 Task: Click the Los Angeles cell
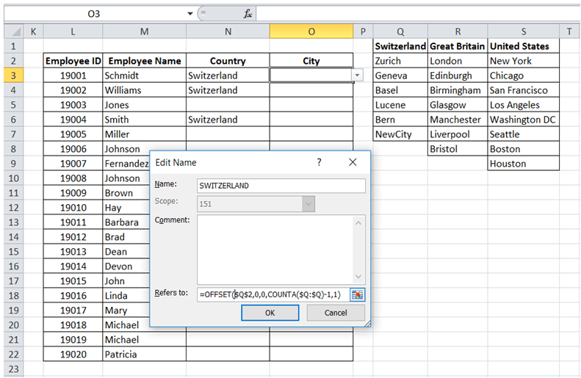click(x=524, y=105)
